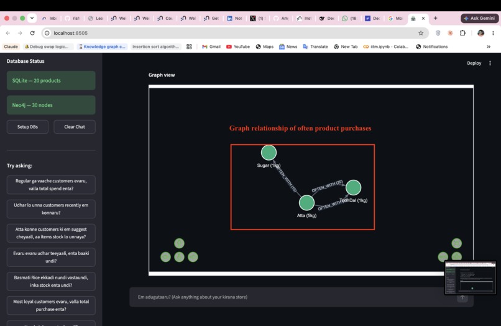Close the current localhost tab
The height and width of the screenshot is (326, 501).
point(423,19)
